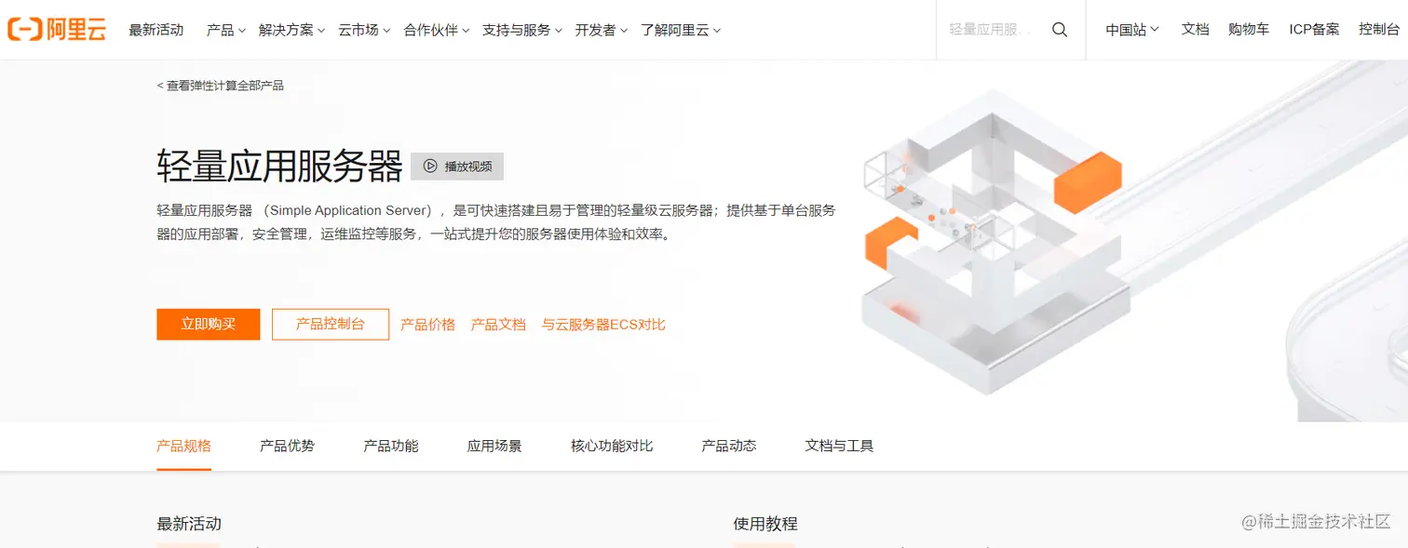
Task: Switch to the 核心功能对比 tab
Action: (x=612, y=446)
